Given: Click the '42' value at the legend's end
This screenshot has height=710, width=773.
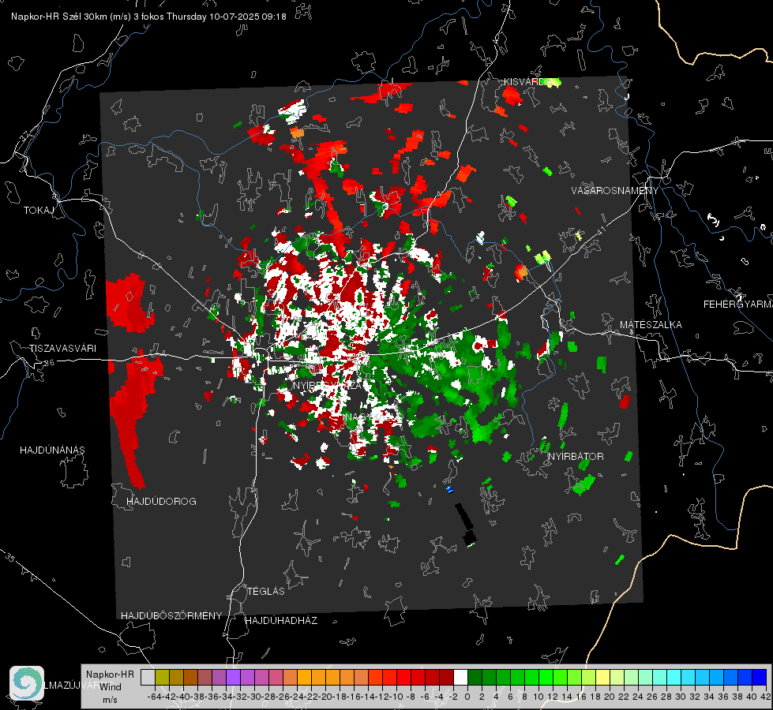Looking at the screenshot, I should pyautogui.click(x=766, y=697).
